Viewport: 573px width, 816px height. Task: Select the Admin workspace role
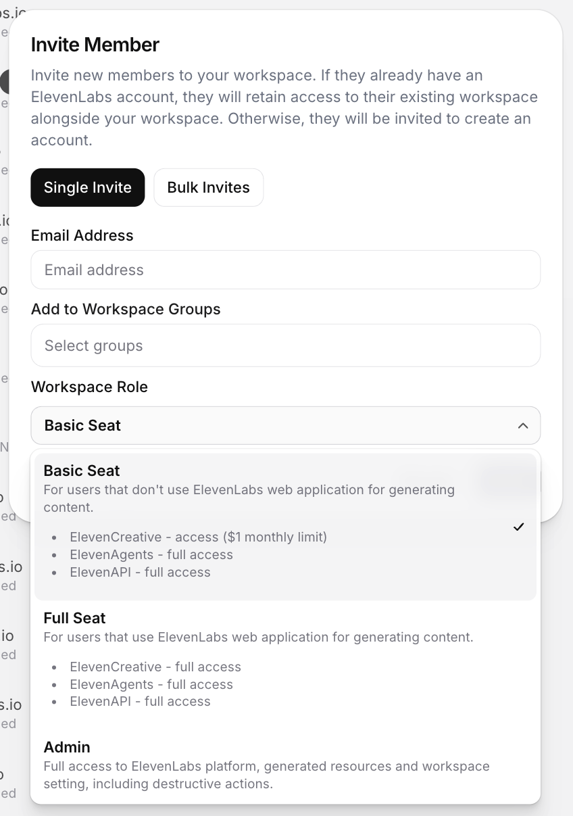coord(67,747)
